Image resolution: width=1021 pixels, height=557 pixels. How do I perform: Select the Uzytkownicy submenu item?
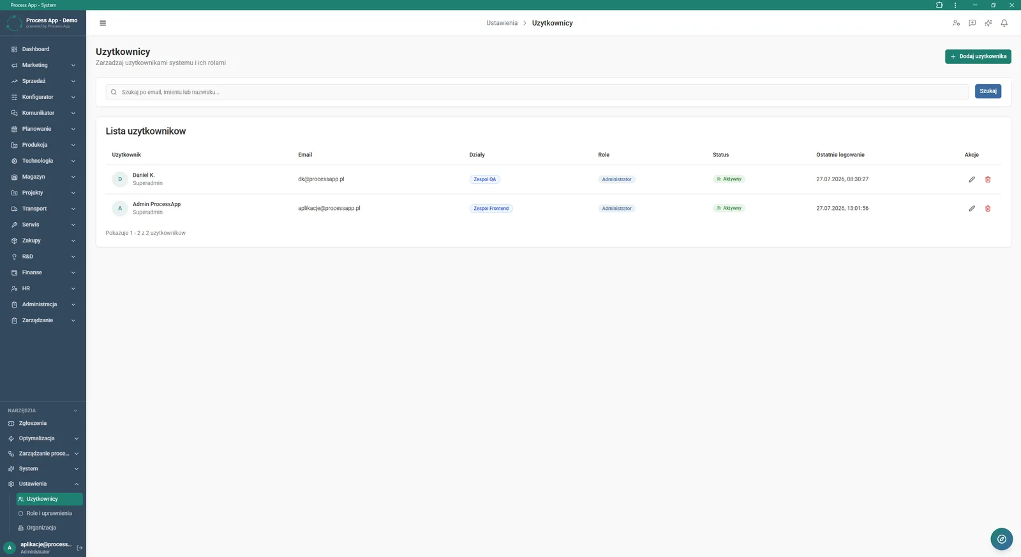pos(49,499)
